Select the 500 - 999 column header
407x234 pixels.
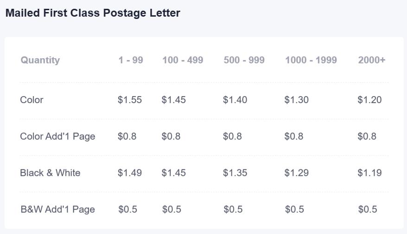click(x=244, y=60)
